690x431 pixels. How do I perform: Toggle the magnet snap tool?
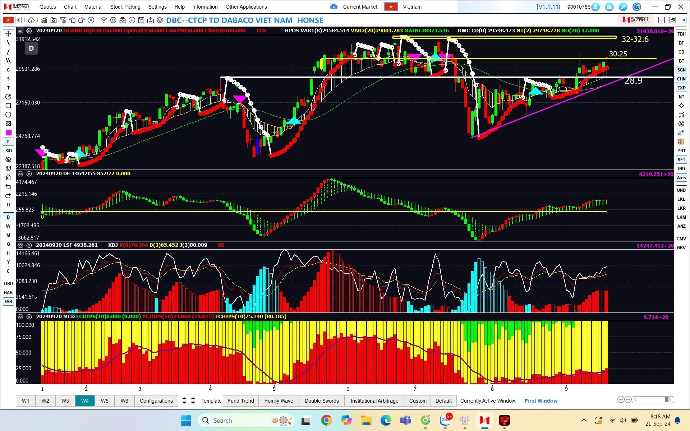[8, 168]
